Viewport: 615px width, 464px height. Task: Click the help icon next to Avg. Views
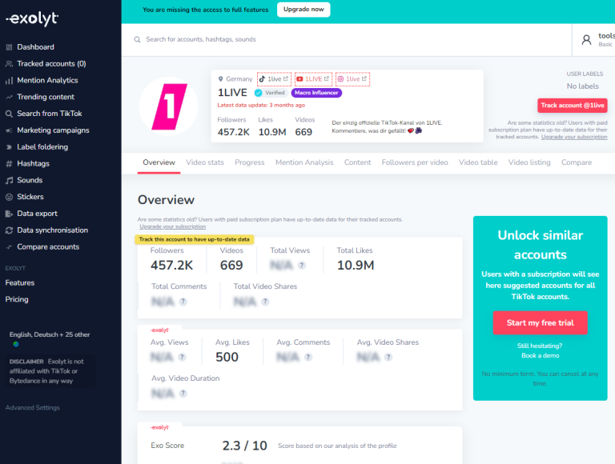pos(182,357)
